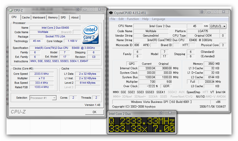The width and height of the screenshot is (238, 141).
Task: Click the CPU Type value 'Original OEM'
Action: [x=203, y=36]
